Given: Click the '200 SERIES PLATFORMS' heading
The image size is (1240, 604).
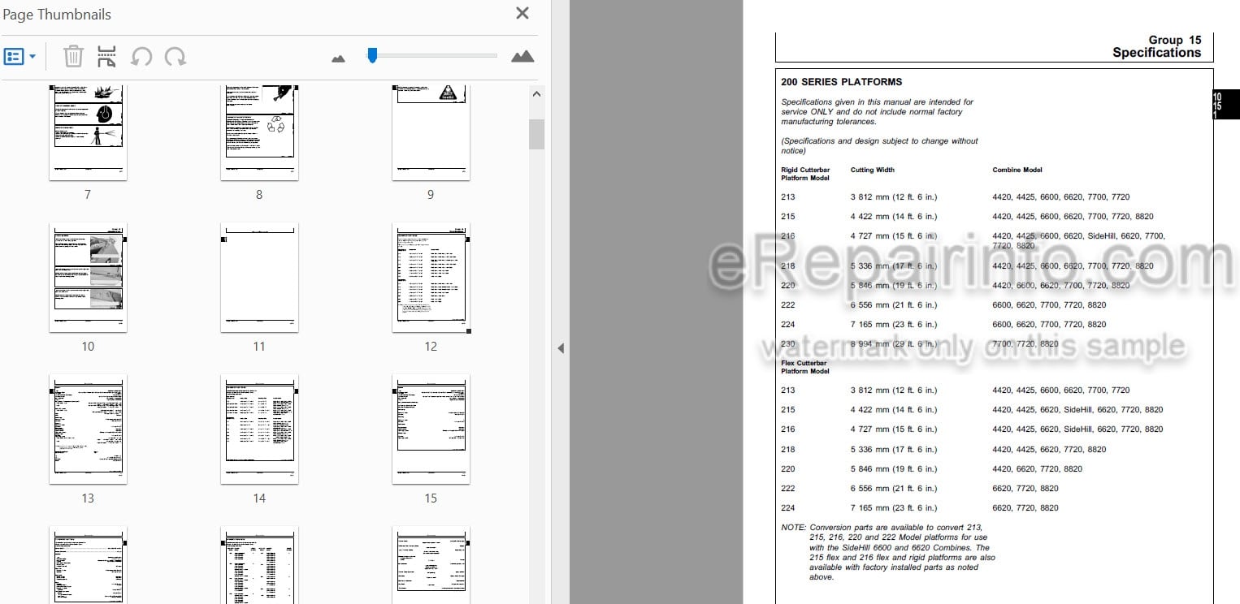Looking at the screenshot, I should [x=842, y=82].
